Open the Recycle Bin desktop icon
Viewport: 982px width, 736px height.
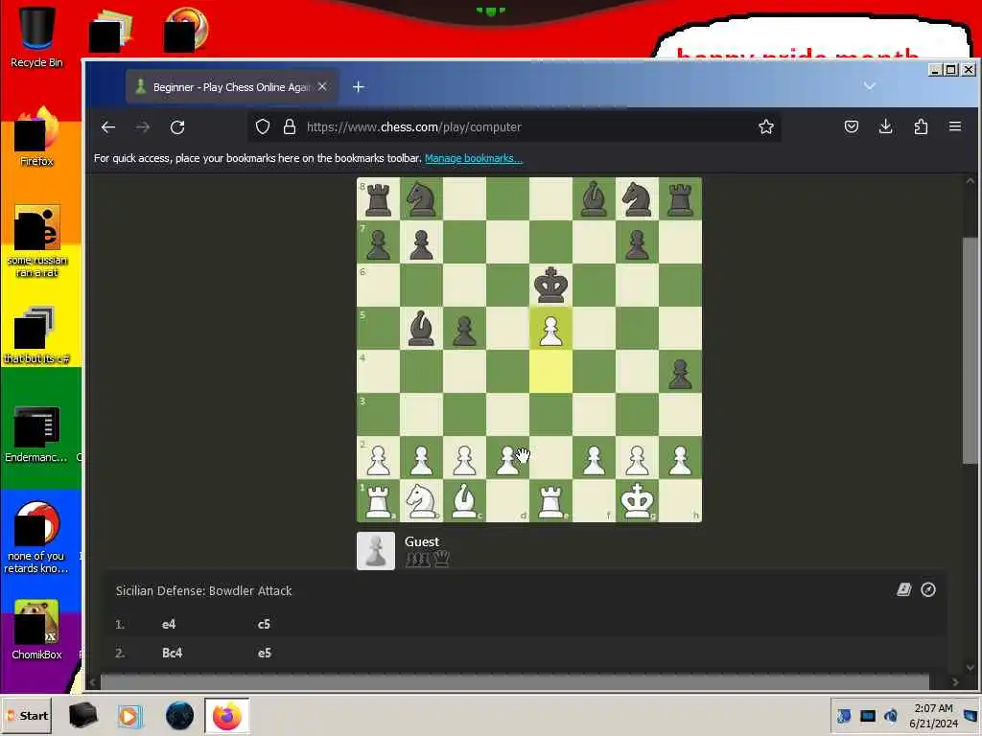pyautogui.click(x=36, y=37)
